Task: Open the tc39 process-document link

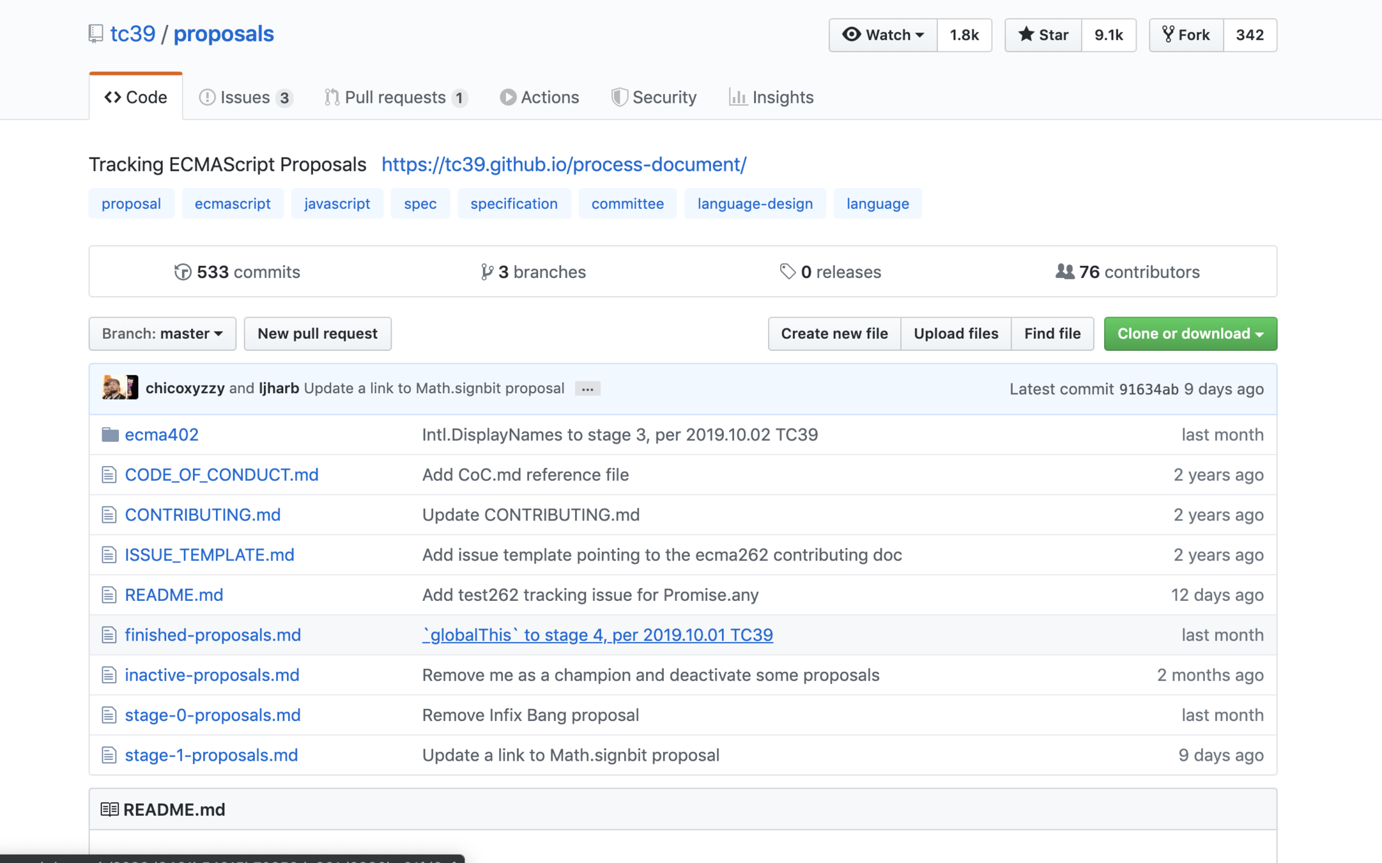Action: pos(564,164)
